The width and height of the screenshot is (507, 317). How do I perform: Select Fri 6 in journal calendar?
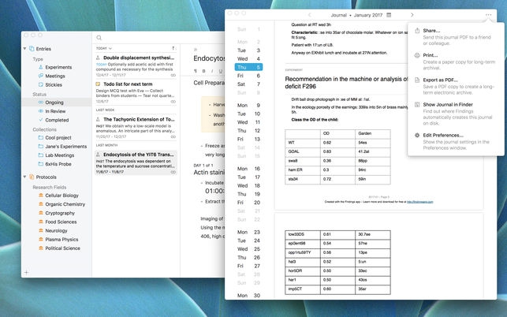248,76
